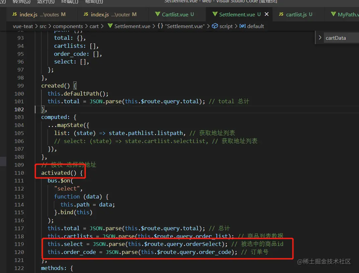Close the Settlement.vue tab

pos(267,14)
